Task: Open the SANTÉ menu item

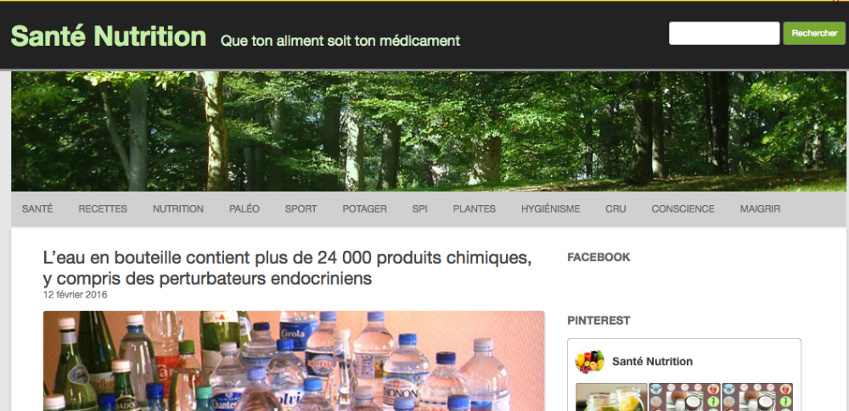Action: click(x=37, y=208)
